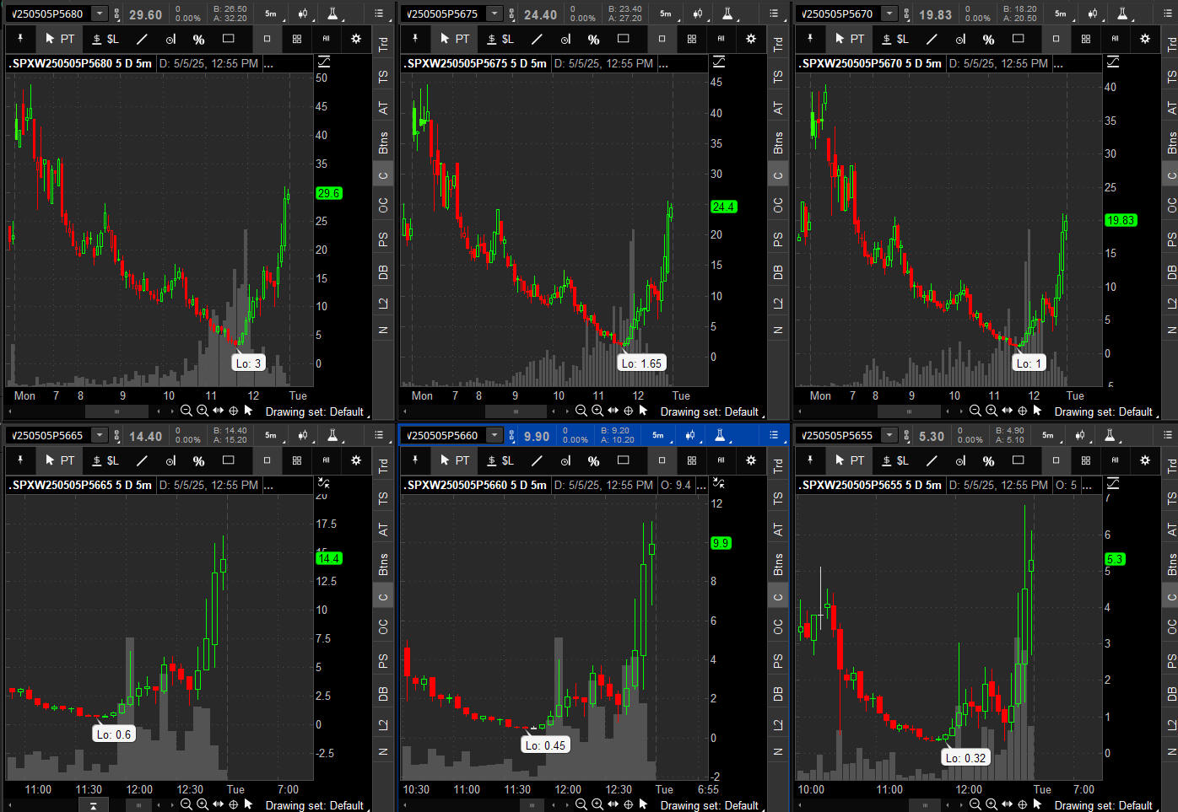Click the pin icon on the P5680 chart toolbar
Screen dimensions: 1178x812
click(20, 39)
